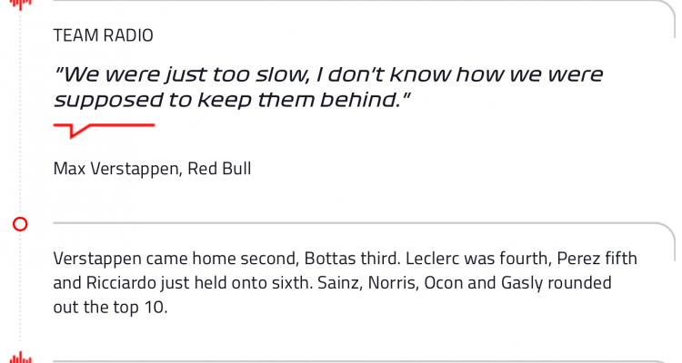Click the name Ricciardo in the results post
Image resolution: width=682 pixels, height=363 pixels.
pos(121,282)
